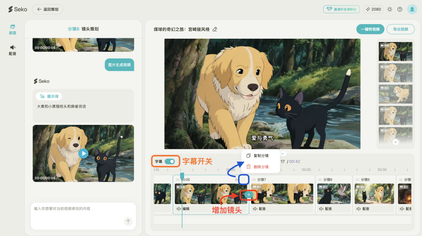Click 配音 under 分镜8

pos(325,209)
